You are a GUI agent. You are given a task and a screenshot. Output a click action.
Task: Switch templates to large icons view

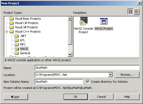131,12
